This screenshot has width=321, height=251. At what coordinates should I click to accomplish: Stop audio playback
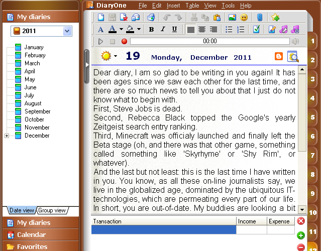pos(112,42)
